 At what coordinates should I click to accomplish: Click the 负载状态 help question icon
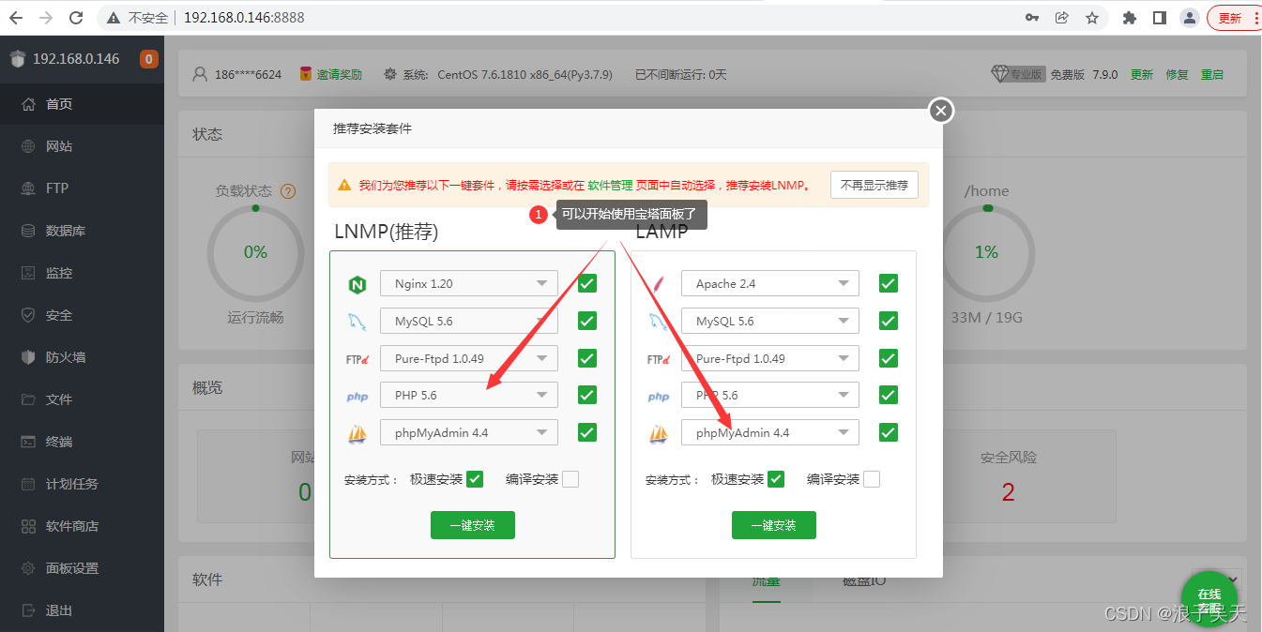tap(288, 191)
